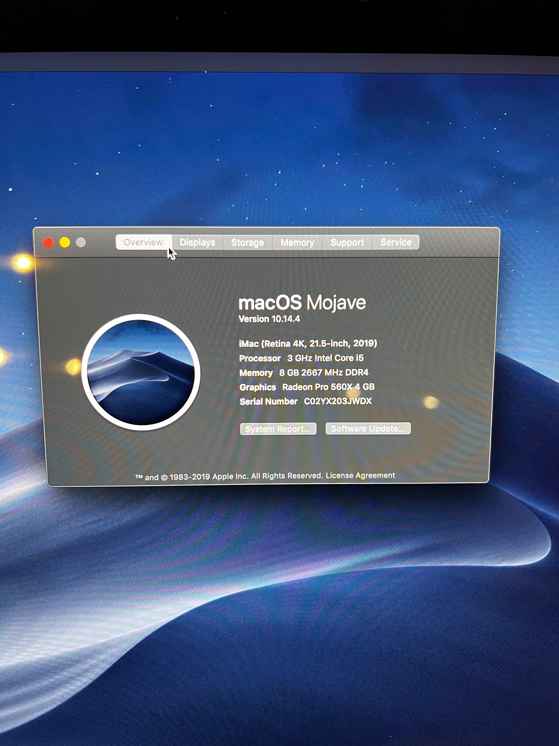Image resolution: width=559 pixels, height=746 pixels.
Task: Click the Radeon Pro 560X graphics text
Action: click(x=328, y=387)
